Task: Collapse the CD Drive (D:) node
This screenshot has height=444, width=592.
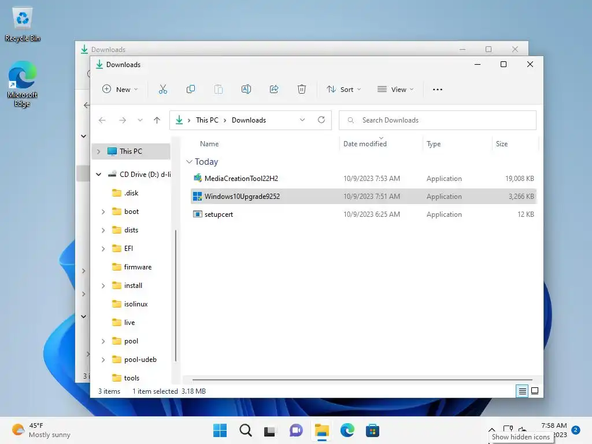Action: [98, 175]
